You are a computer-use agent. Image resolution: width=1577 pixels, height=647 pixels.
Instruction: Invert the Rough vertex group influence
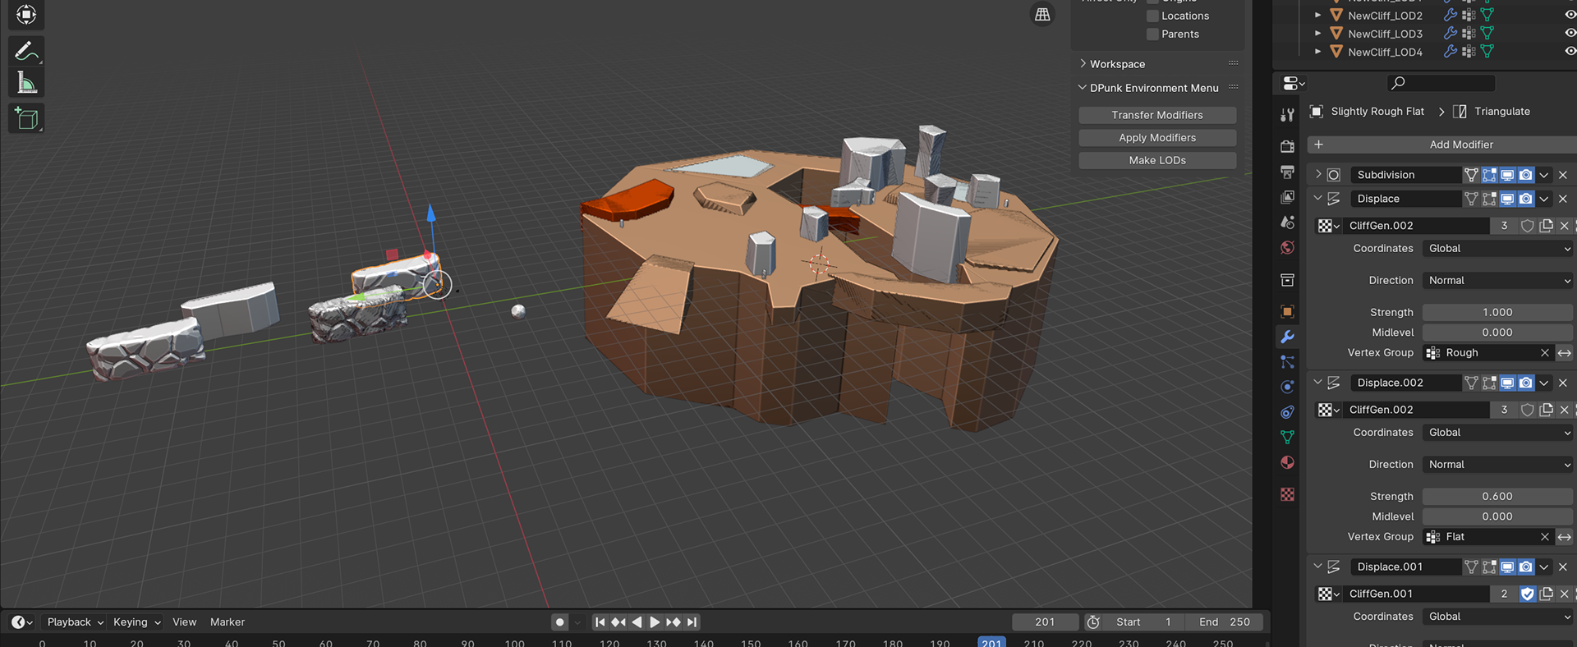pyautogui.click(x=1565, y=353)
